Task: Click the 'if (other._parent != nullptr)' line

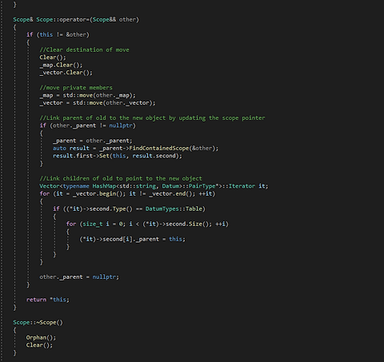Action: [87, 125]
